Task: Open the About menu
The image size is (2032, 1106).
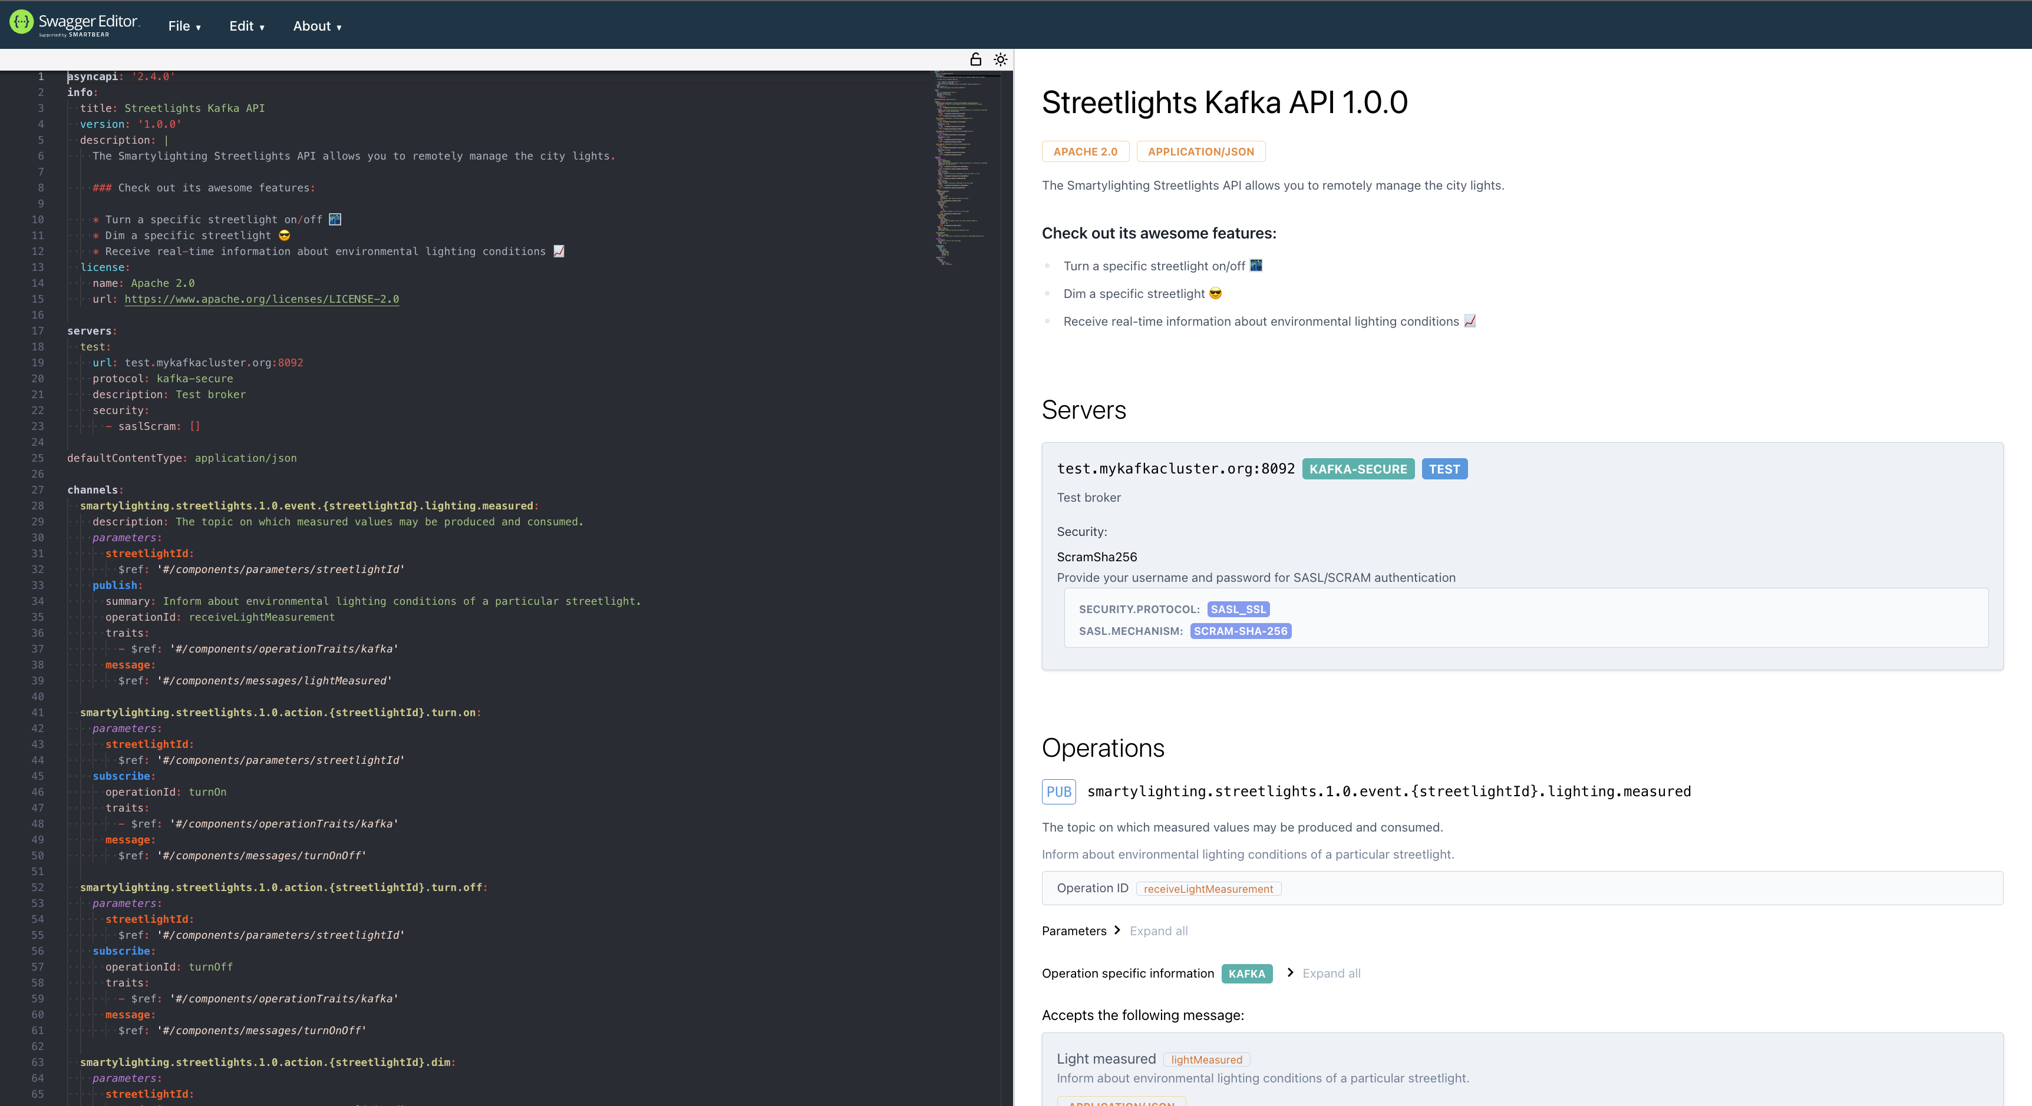Action: click(x=315, y=26)
